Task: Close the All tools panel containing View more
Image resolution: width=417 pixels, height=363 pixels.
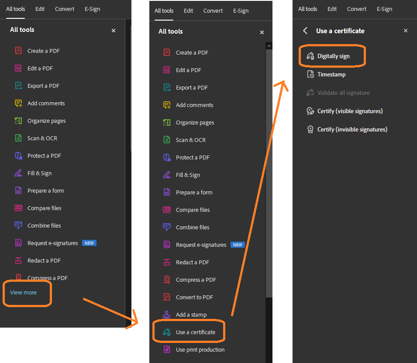Action: [114, 30]
